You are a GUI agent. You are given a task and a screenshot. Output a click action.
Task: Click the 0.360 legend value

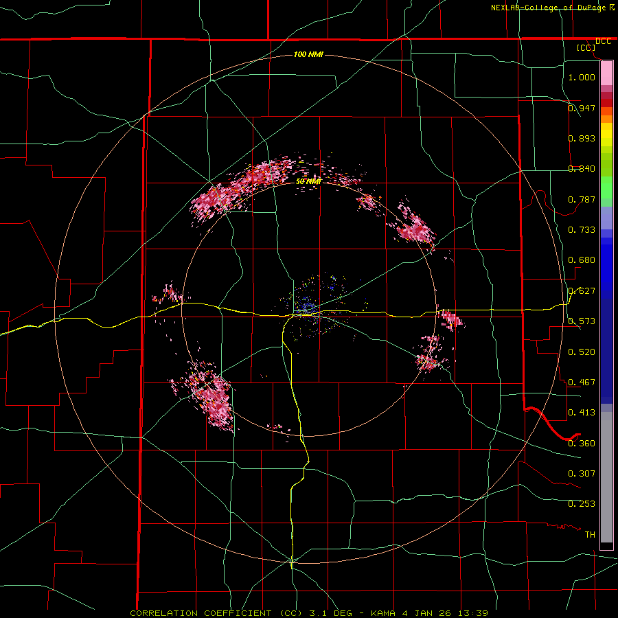[x=582, y=444]
